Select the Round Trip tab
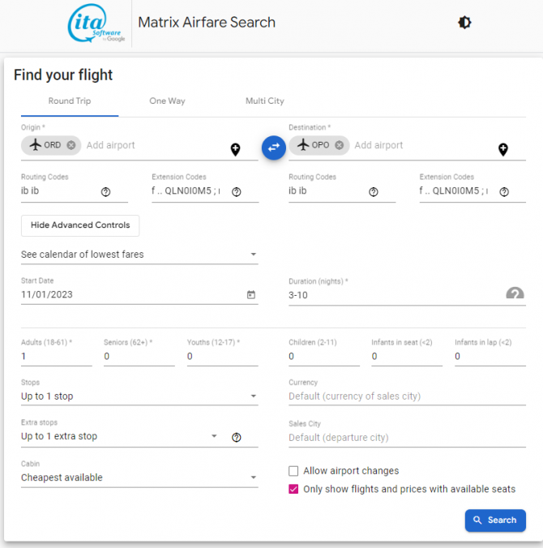The width and height of the screenshot is (543, 548). pos(70,101)
